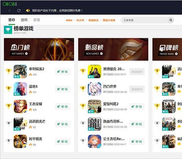Select 爱恨纠葛2 title text
Image resolution: width=182 pixels, height=159 pixels.
111,104
